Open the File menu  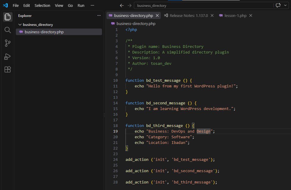pos(16,6)
